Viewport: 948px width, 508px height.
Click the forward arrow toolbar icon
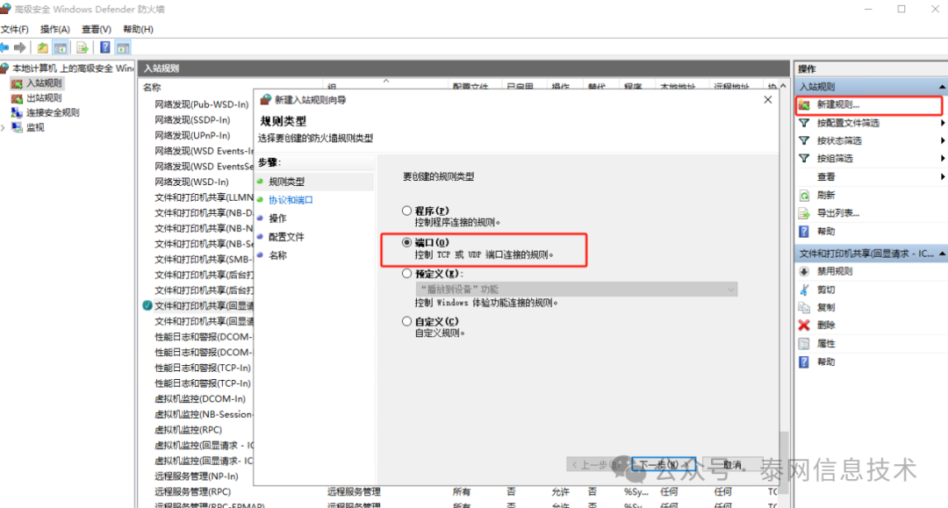pos(20,47)
